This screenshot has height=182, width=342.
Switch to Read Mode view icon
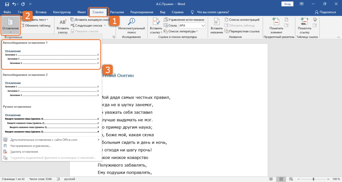coord(271,179)
